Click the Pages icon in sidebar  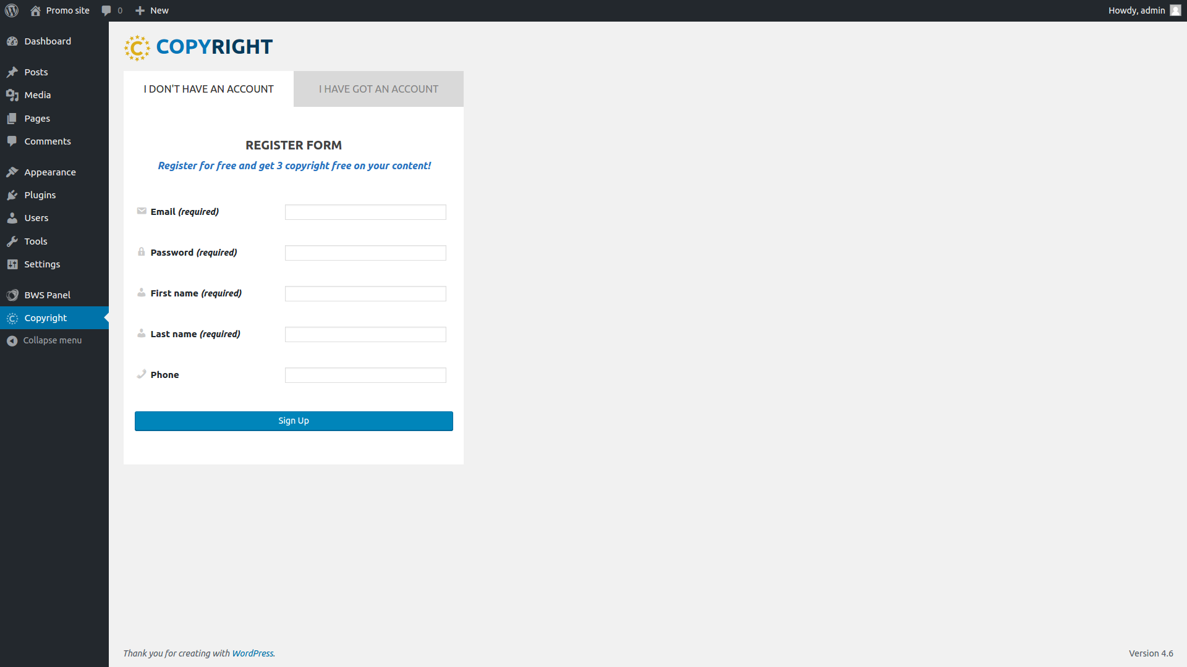tap(12, 119)
